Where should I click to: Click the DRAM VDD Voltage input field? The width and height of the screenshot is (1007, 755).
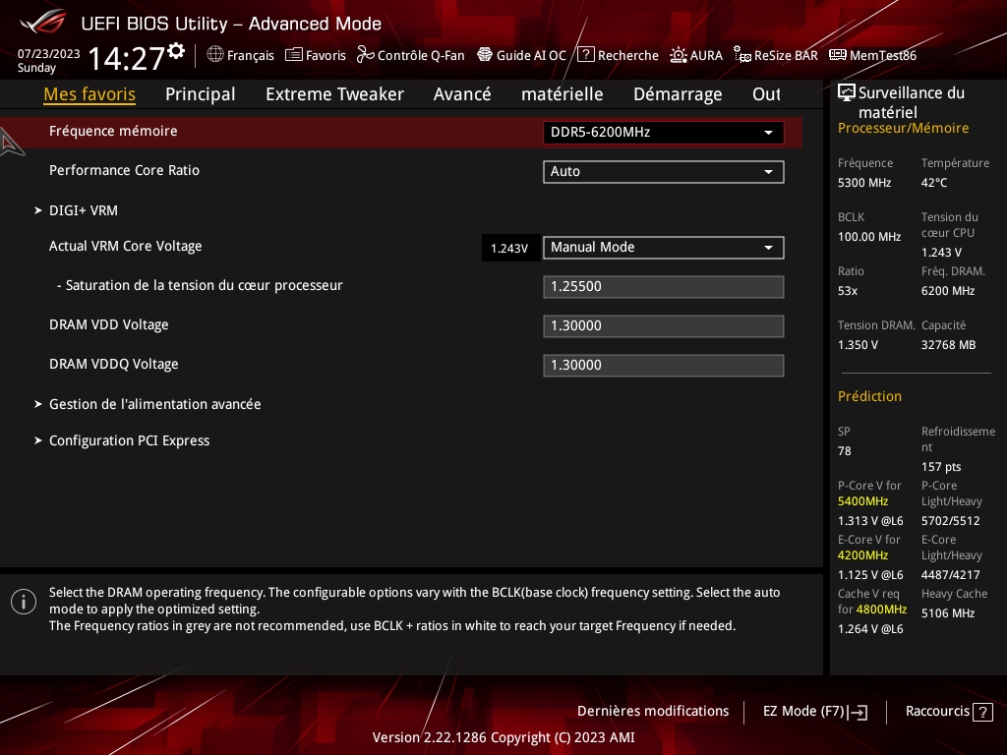(663, 325)
